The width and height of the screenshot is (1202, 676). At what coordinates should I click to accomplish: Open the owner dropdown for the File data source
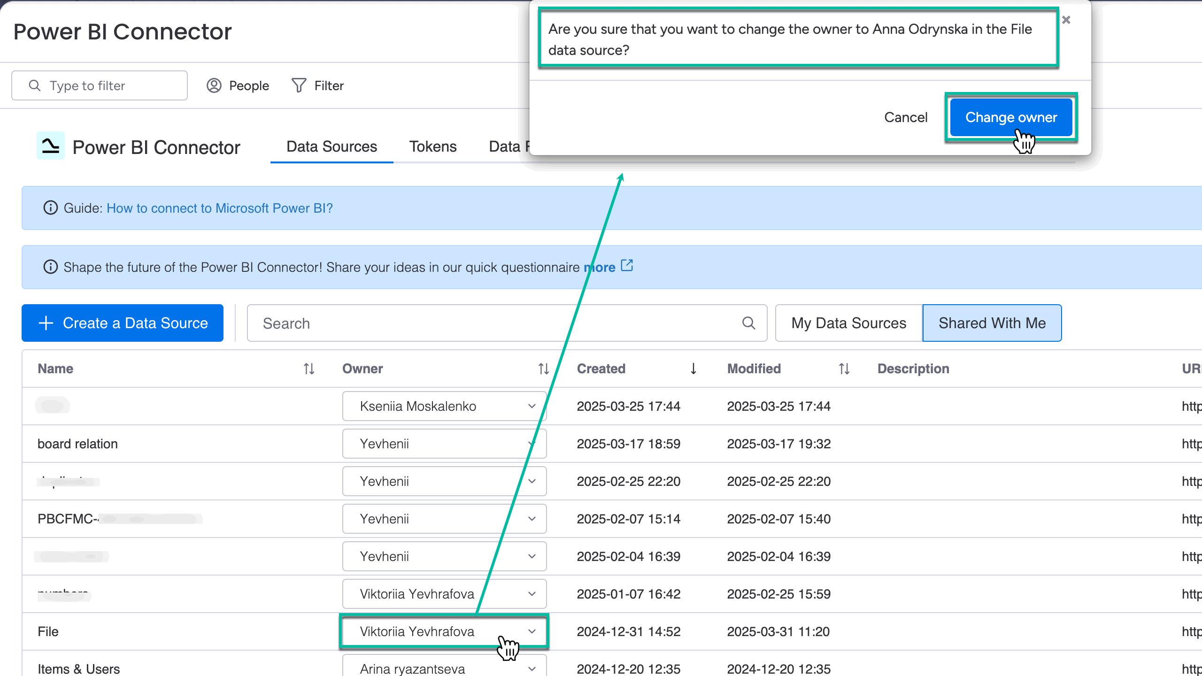[x=532, y=631]
